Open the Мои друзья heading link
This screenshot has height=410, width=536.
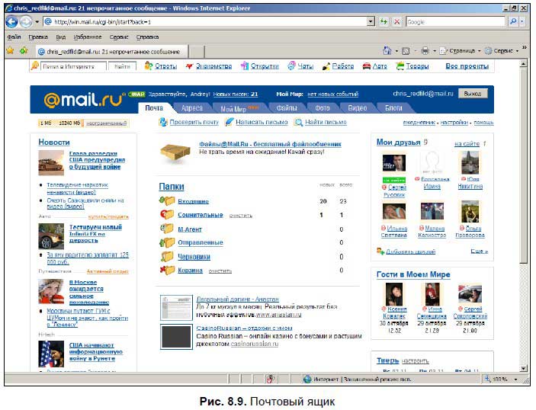pyautogui.click(x=398, y=143)
